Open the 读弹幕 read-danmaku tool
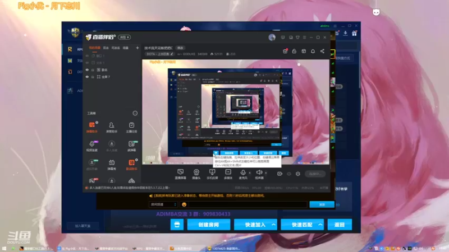The height and width of the screenshot is (252, 449). (131, 146)
